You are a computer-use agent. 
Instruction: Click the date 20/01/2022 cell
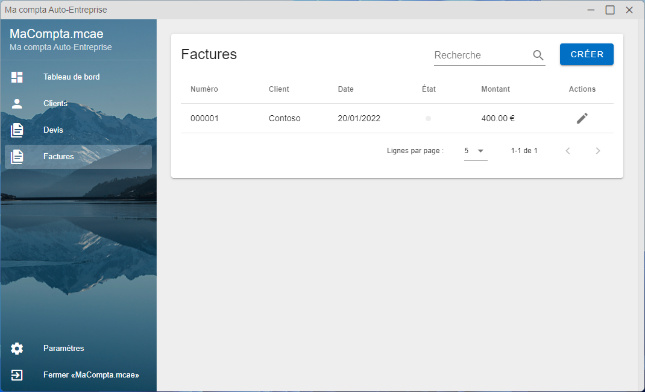(x=359, y=118)
